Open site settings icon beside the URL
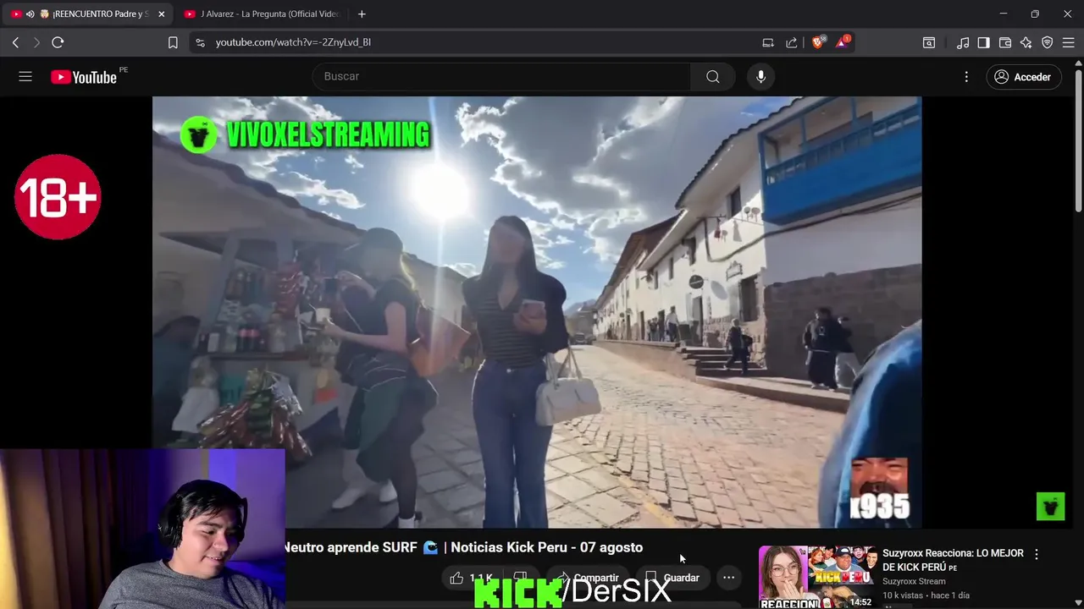Viewport: 1084px width, 609px height. (x=199, y=42)
